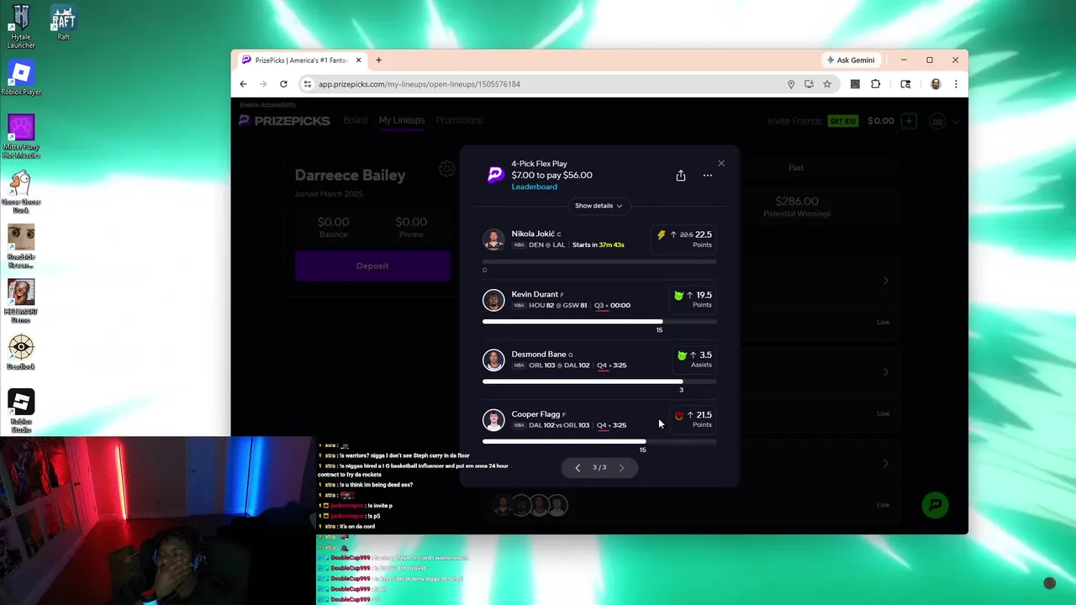Image resolution: width=1076 pixels, height=605 pixels.
Task: Click the Cooper Flagg points progress bar
Action: [599, 441]
